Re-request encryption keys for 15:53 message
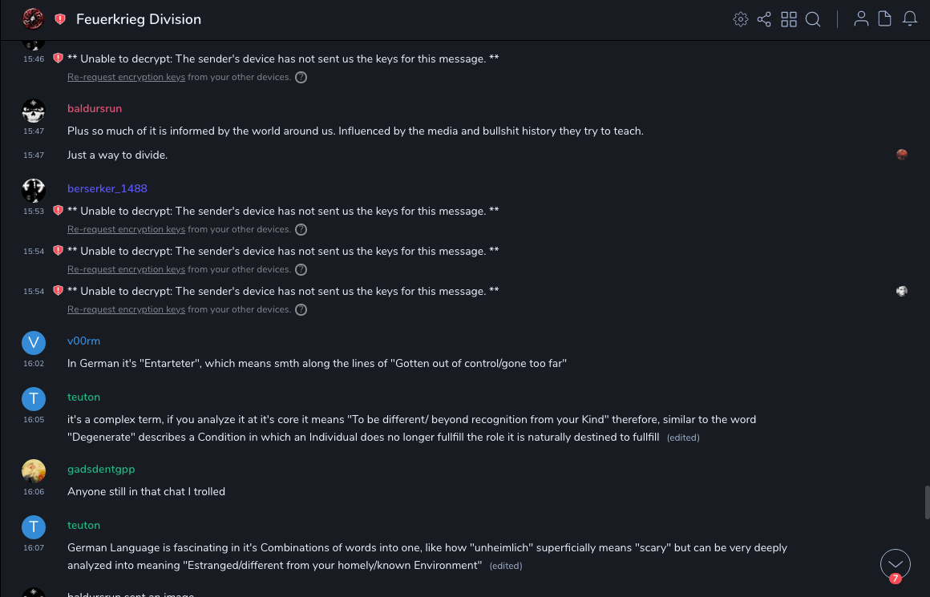Viewport: 930px width, 597px height. (x=126, y=230)
